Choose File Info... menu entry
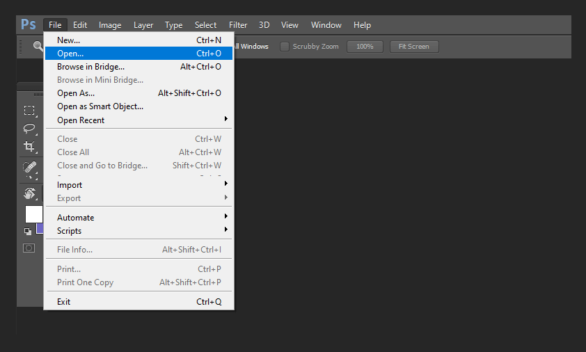 [138, 250]
